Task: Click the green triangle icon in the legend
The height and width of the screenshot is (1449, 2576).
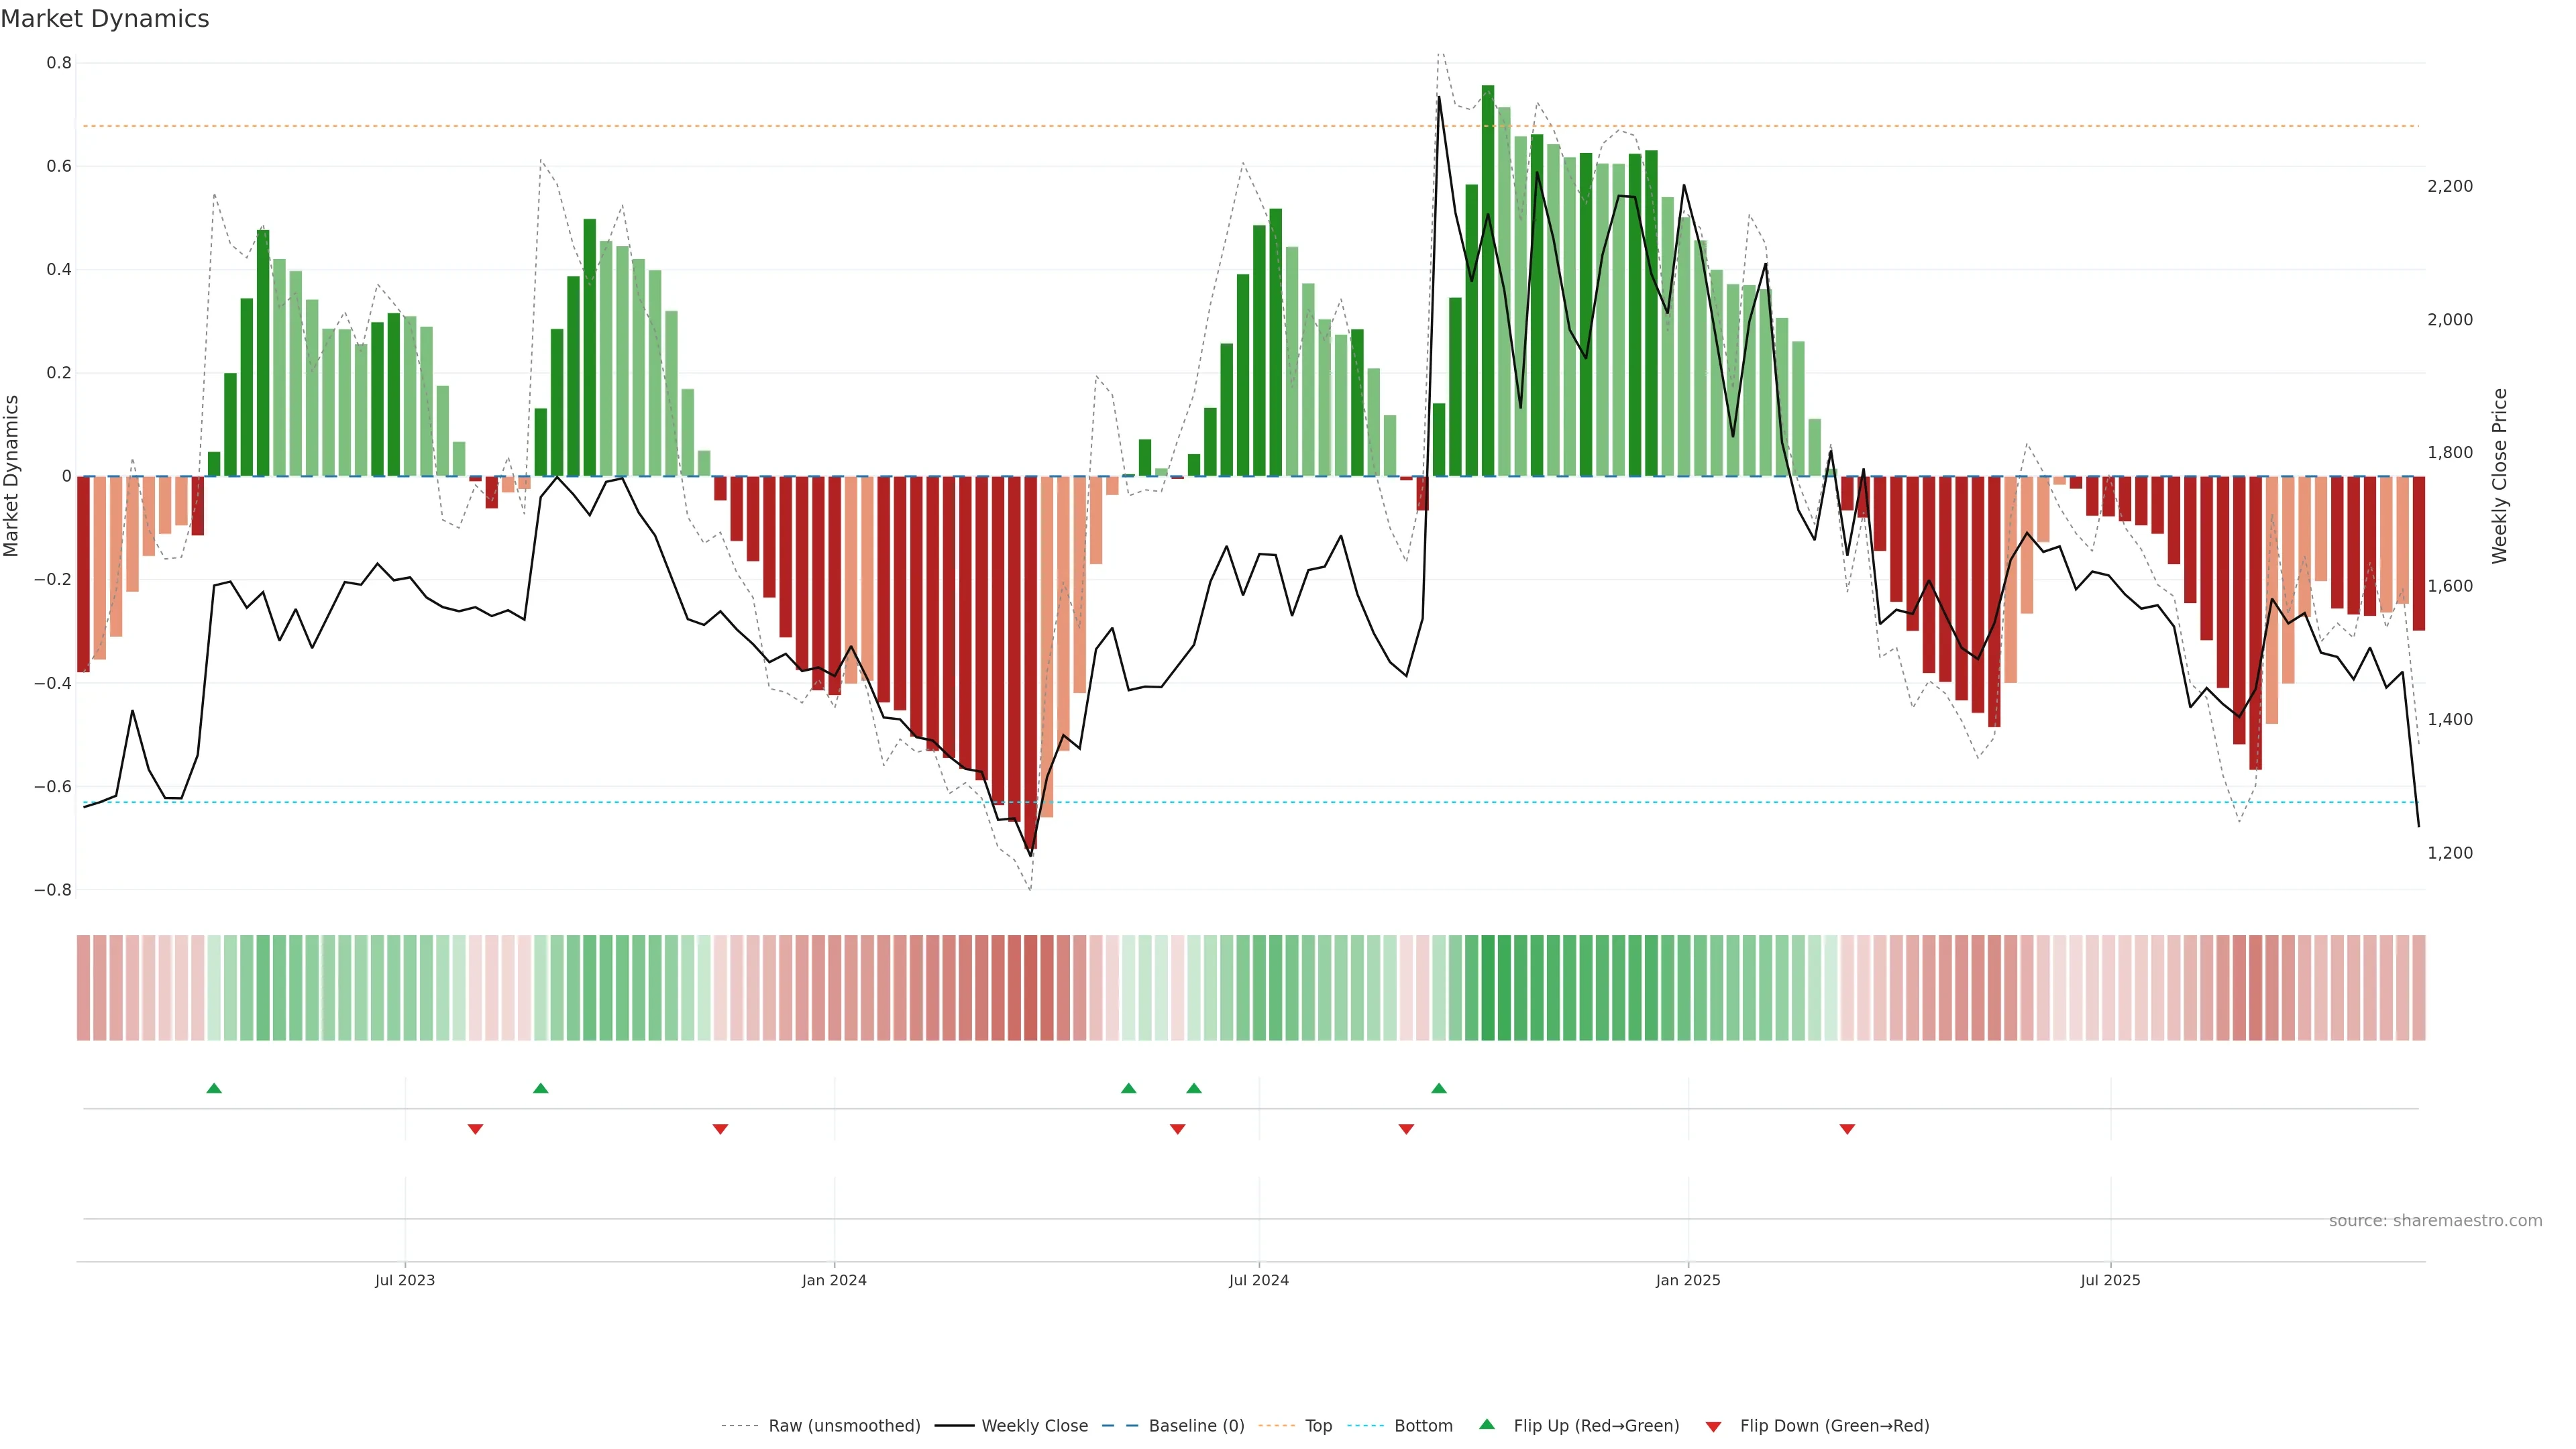Action: pyautogui.click(x=1487, y=1424)
